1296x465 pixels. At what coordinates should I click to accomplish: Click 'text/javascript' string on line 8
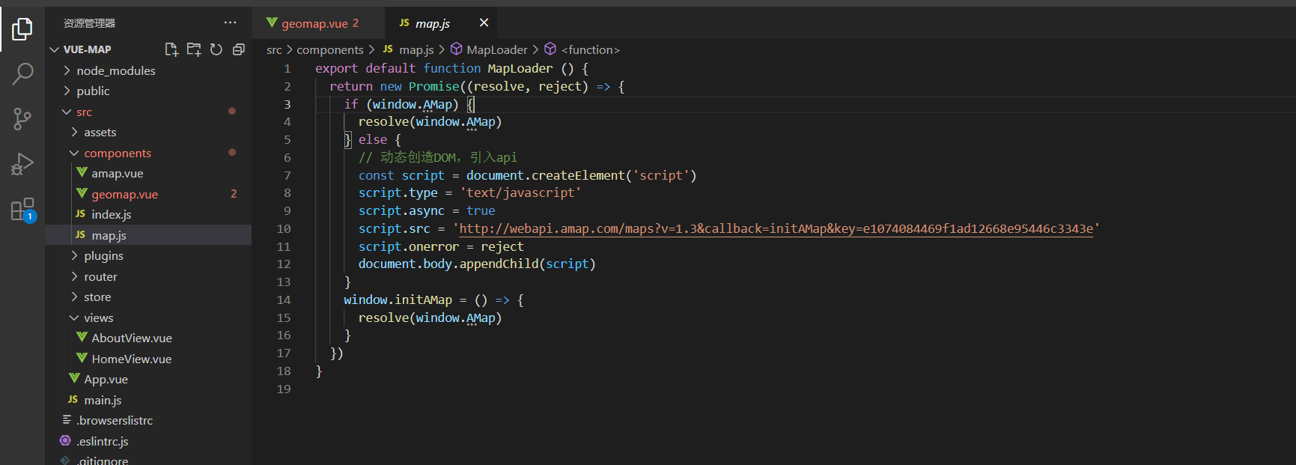(x=520, y=192)
